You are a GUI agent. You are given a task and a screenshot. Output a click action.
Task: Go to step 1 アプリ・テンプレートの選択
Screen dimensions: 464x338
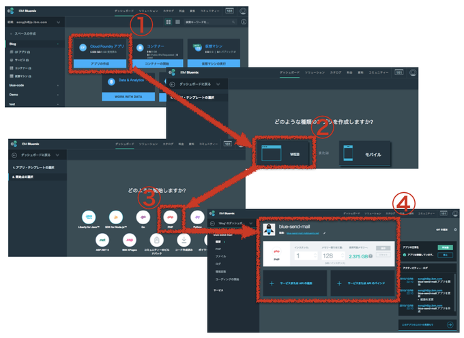click(x=33, y=168)
